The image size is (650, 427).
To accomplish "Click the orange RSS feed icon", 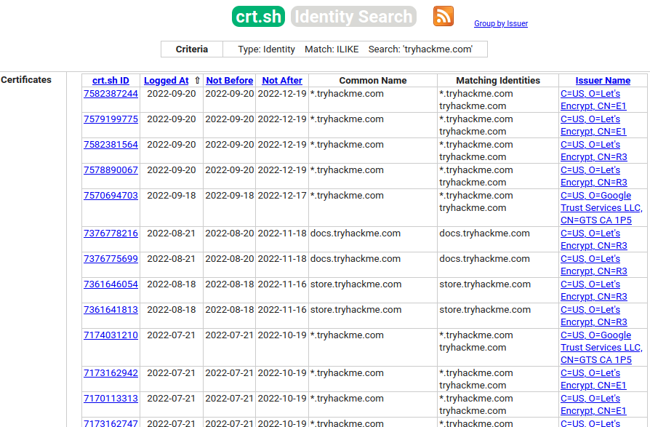I will tap(443, 16).
